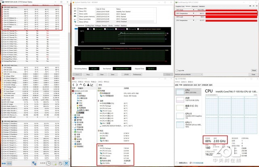This screenshot has width=259, height=167.
Task: Click GPU-Z screenshot camera icon
Action: tap(250, 6)
